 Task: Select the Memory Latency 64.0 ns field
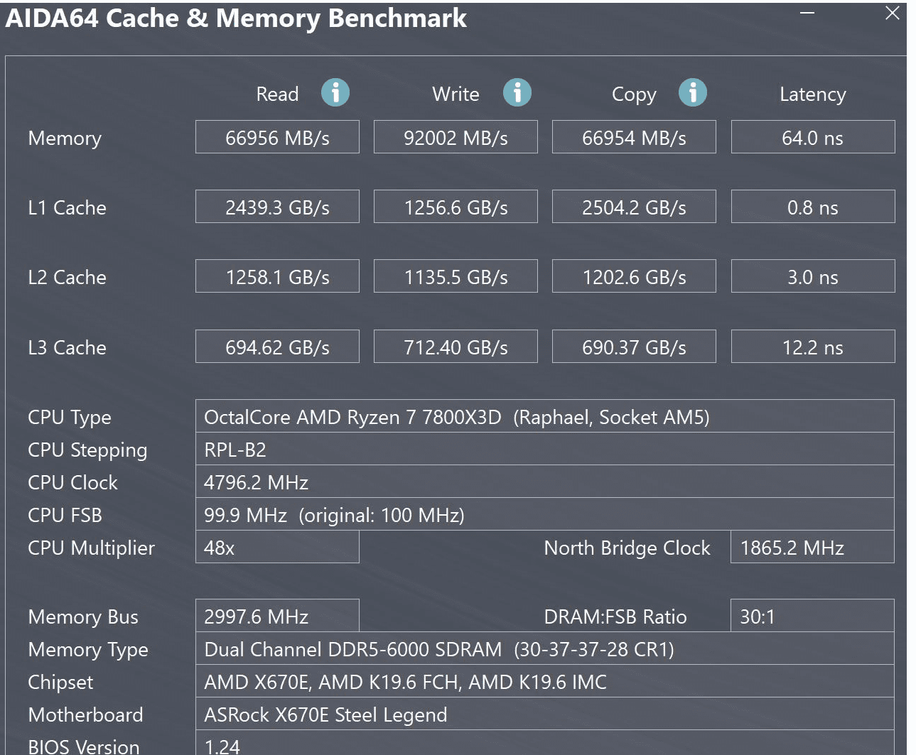tap(812, 137)
